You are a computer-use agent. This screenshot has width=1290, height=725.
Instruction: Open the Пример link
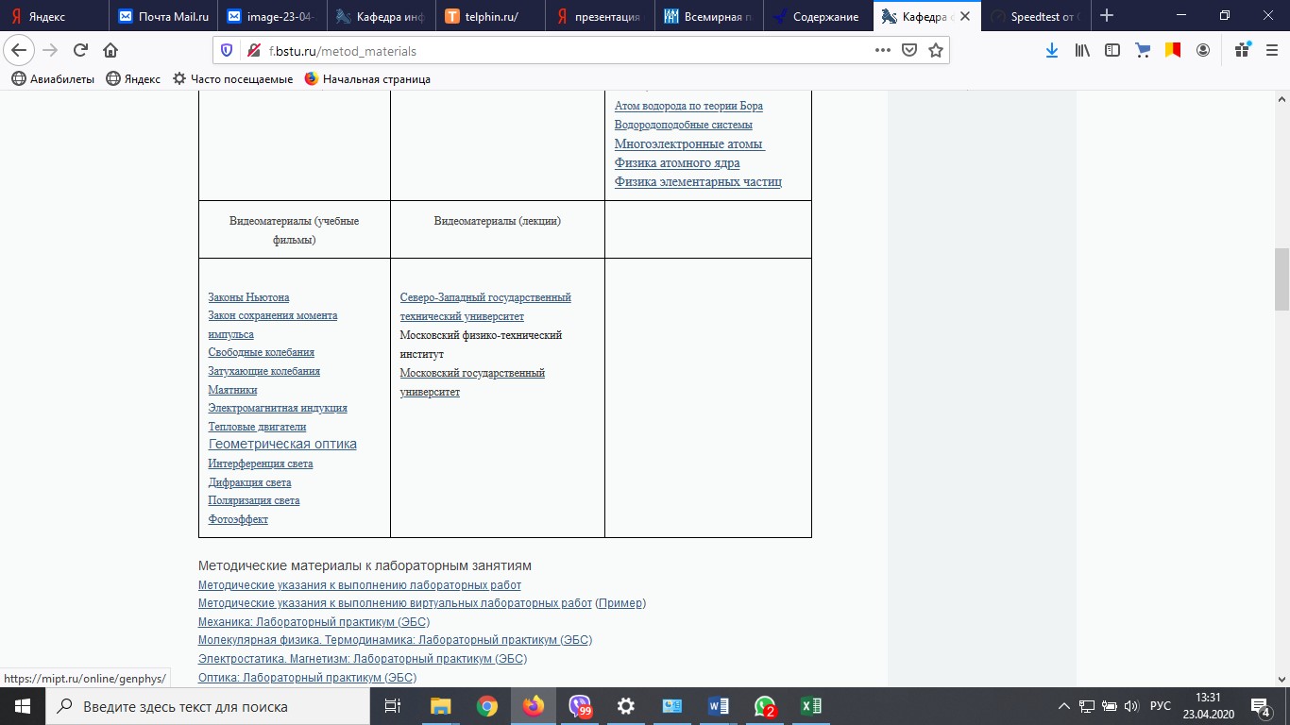620,603
